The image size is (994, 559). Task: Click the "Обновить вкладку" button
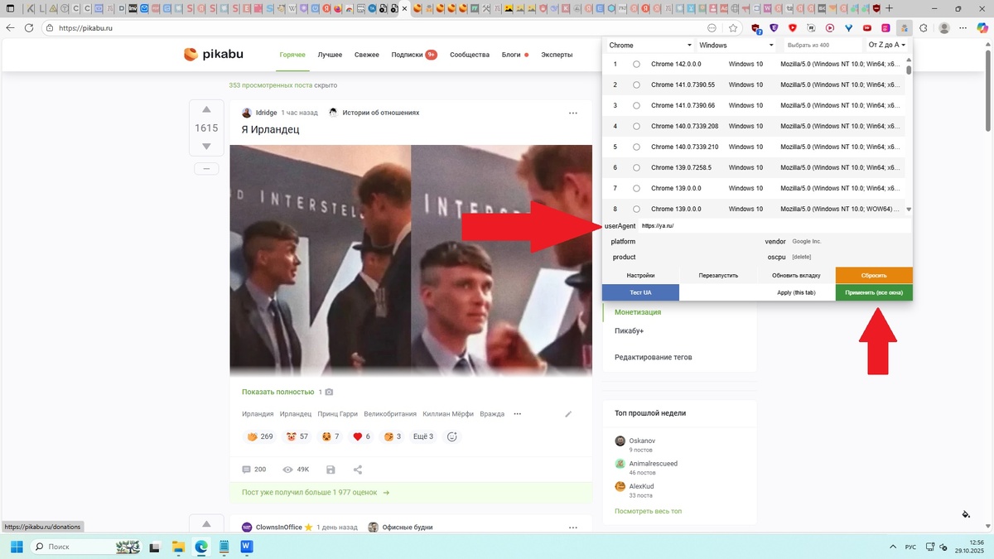click(796, 275)
